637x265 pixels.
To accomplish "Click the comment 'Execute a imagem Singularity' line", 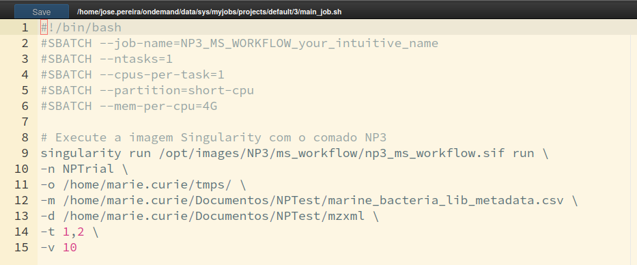I will 214,137.
